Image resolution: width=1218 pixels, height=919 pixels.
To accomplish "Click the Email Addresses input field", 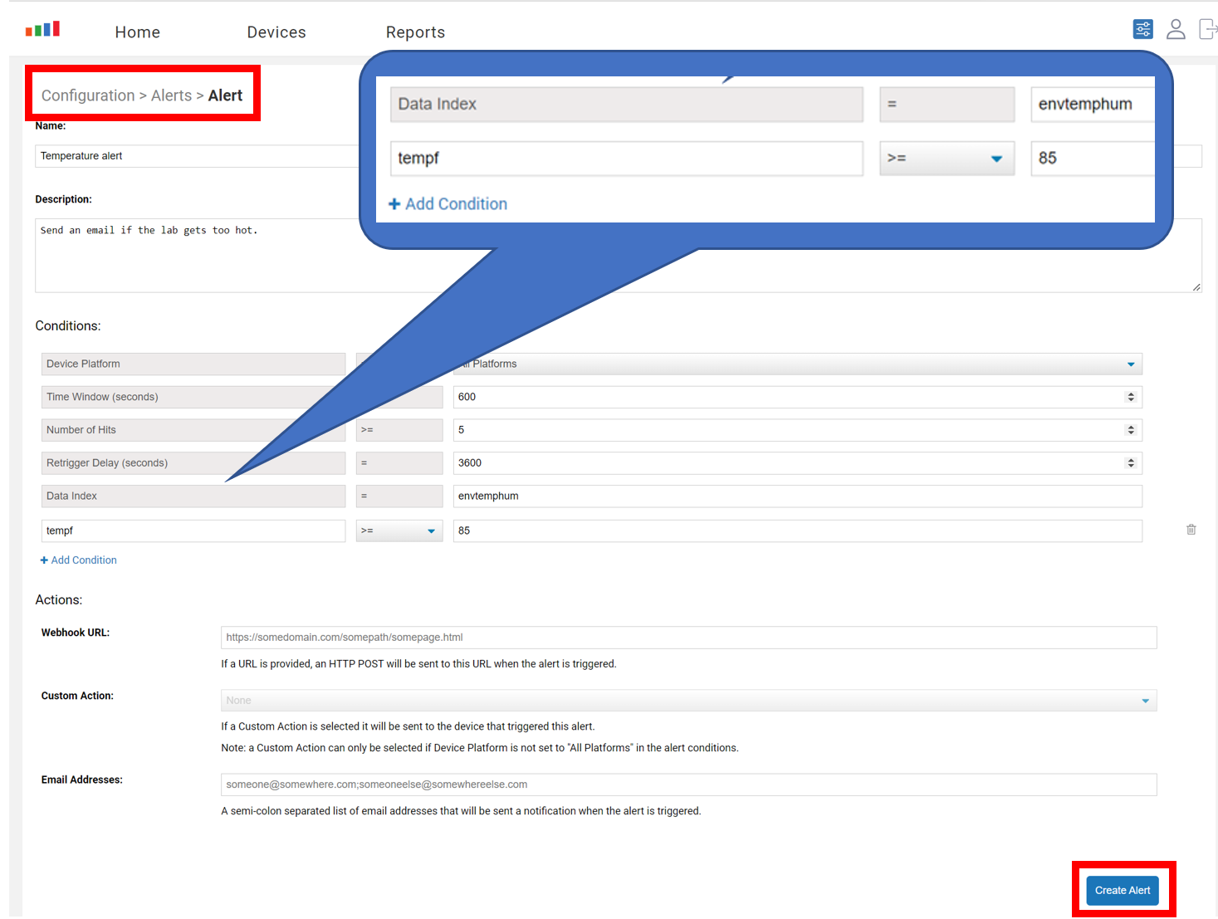I will tap(688, 785).
